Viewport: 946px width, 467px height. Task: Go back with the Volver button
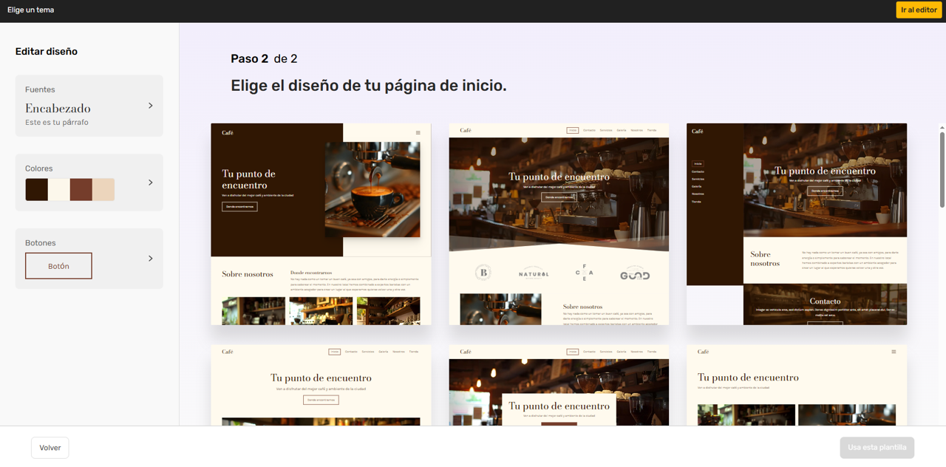point(50,448)
